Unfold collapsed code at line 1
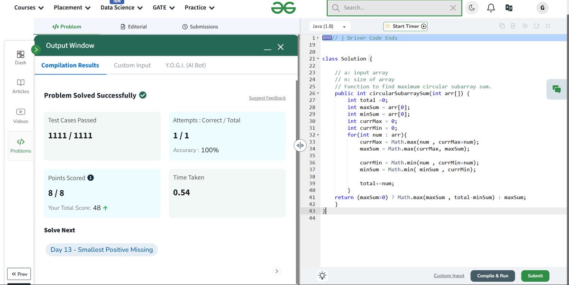The width and height of the screenshot is (569, 285). tap(318, 38)
